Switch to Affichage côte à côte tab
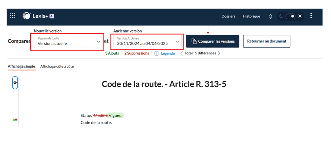This screenshot has width=331, height=154. [57, 66]
